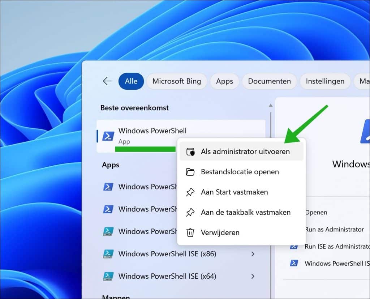
Task: Click the trash icon beside Verwijderen
Action: [x=190, y=232]
